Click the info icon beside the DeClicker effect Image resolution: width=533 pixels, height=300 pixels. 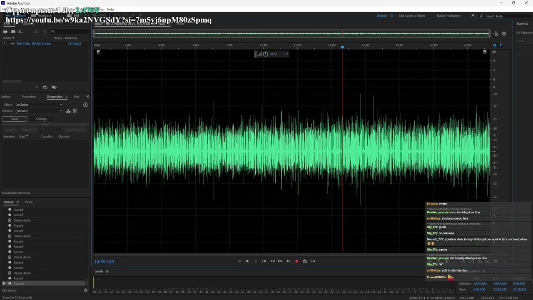(85, 105)
